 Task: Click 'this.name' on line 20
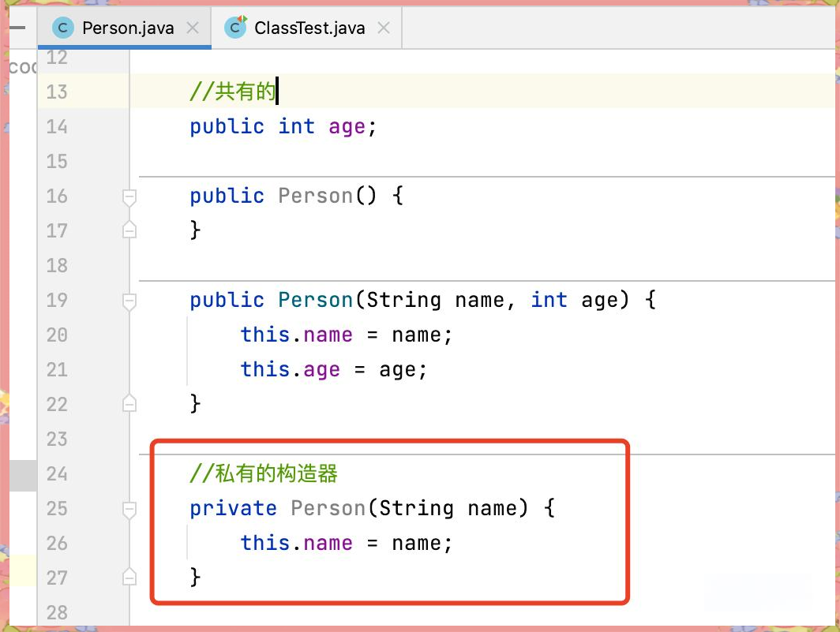click(x=296, y=335)
